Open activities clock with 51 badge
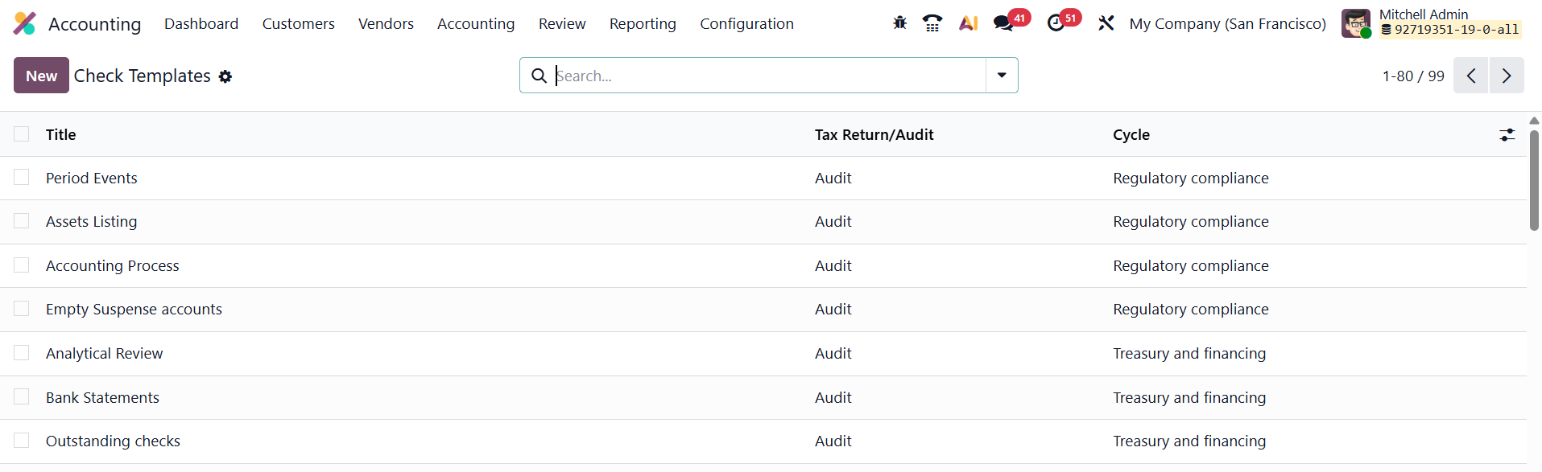 point(1056,23)
